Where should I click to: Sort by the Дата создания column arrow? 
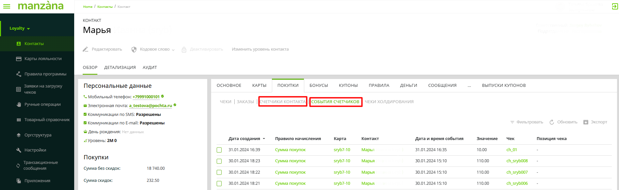click(264, 139)
